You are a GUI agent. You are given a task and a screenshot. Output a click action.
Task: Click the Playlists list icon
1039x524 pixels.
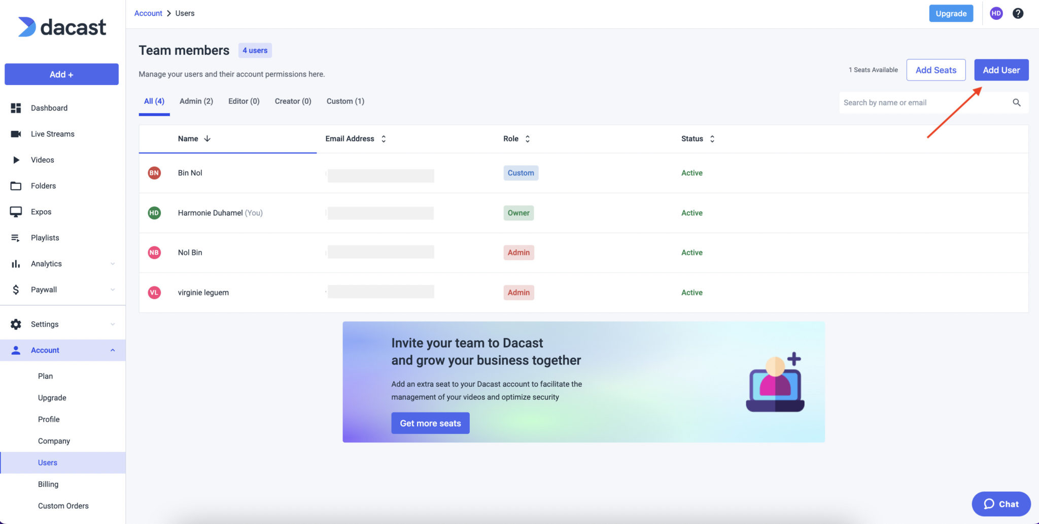pos(16,238)
